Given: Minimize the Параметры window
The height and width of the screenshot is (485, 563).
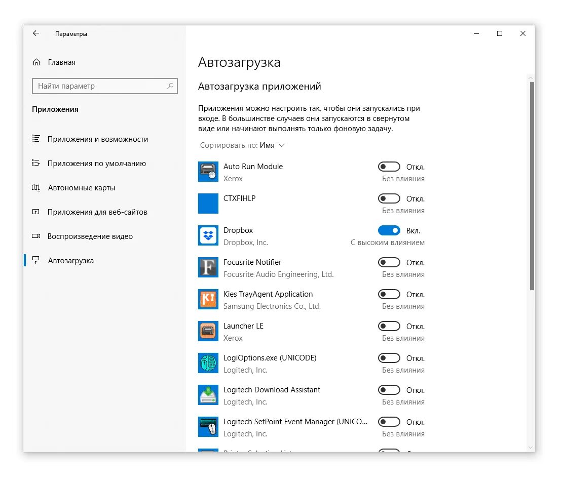Looking at the screenshot, I should tap(476, 33).
